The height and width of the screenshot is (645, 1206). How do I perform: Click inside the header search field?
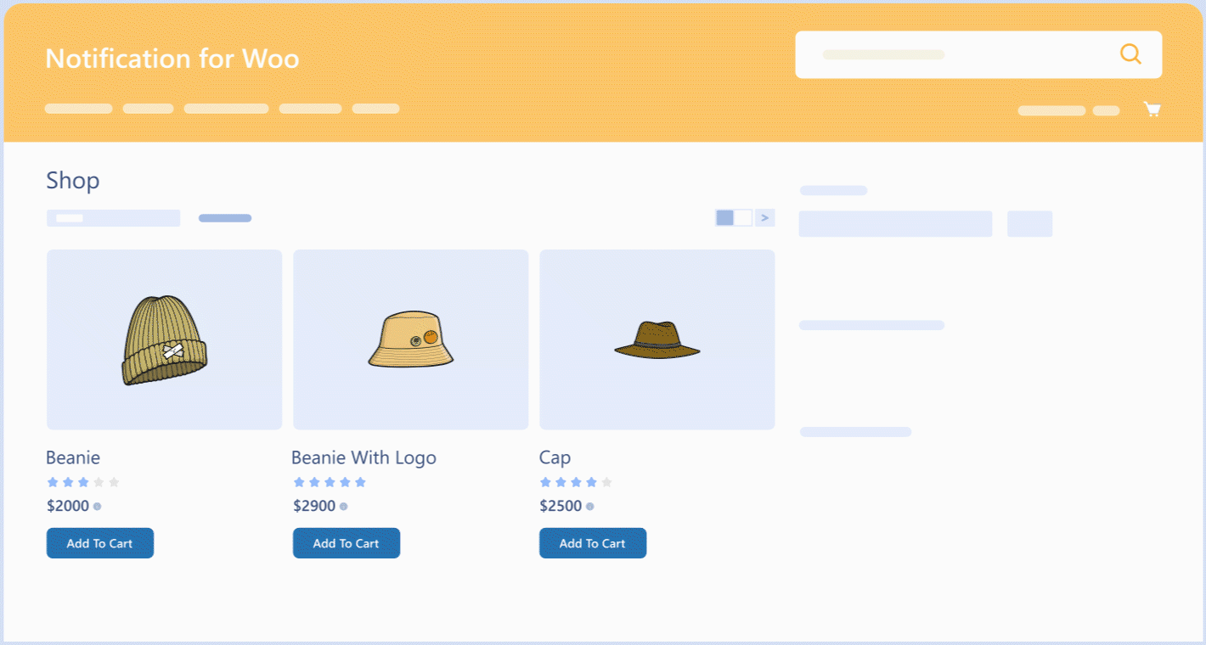[951, 55]
